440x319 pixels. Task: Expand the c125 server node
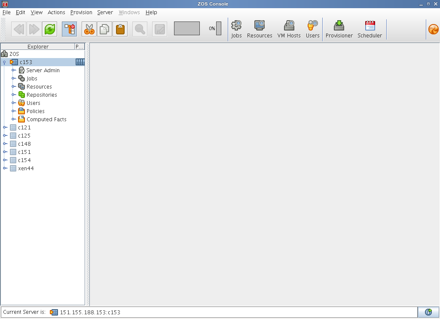coord(5,135)
